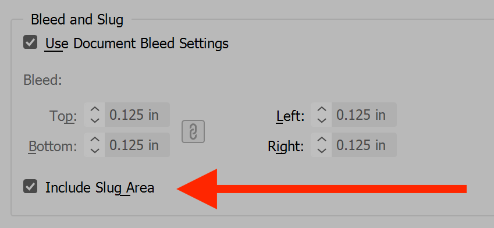Screen dimensions: 494x228
Task: Decrease Right bleed with down arrow
Action: point(321,151)
